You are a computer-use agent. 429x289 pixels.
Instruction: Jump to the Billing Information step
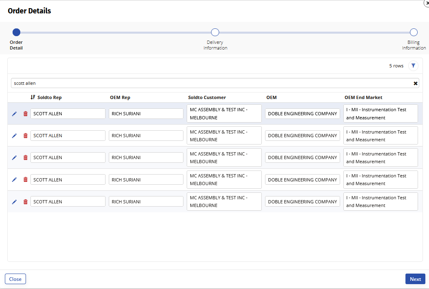coord(414,32)
